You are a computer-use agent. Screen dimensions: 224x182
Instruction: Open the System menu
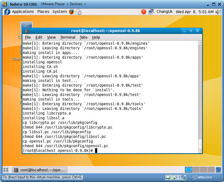point(60,11)
